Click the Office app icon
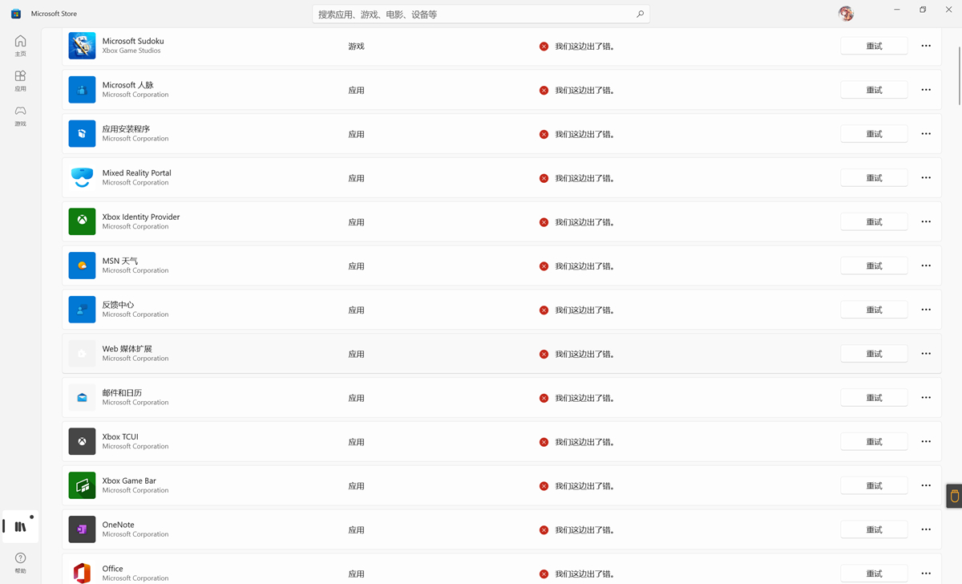Image resolution: width=962 pixels, height=584 pixels. click(x=82, y=573)
